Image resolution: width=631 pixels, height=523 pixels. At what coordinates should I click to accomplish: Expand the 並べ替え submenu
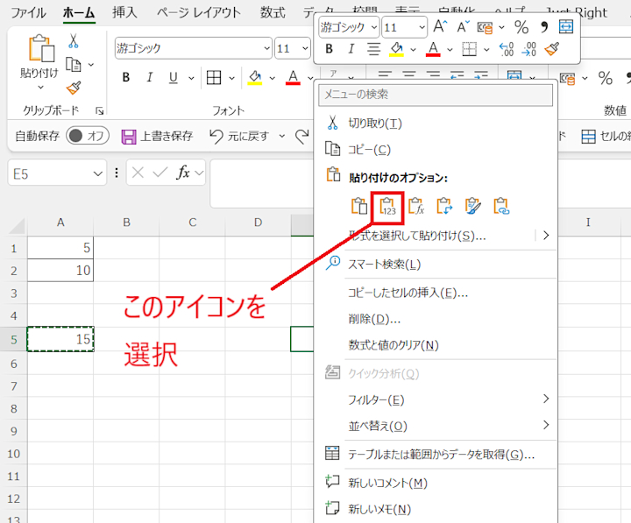click(x=546, y=425)
